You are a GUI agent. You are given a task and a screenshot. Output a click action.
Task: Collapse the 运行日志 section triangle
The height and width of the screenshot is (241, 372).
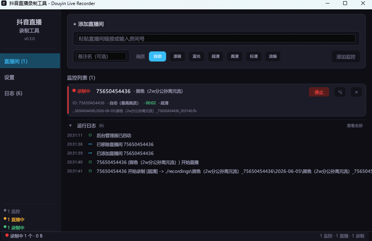pyautogui.click(x=70, y=126)
